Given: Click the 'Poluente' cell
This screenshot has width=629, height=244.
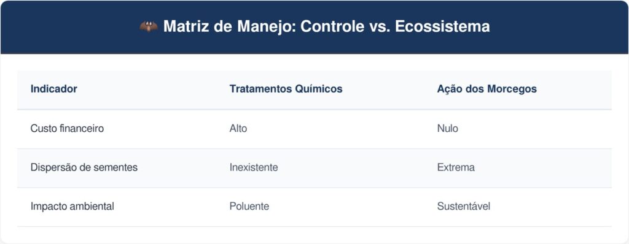Looking at the screenshot, I should [249, 207].
